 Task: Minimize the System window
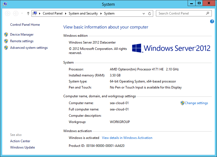[192, 3]
